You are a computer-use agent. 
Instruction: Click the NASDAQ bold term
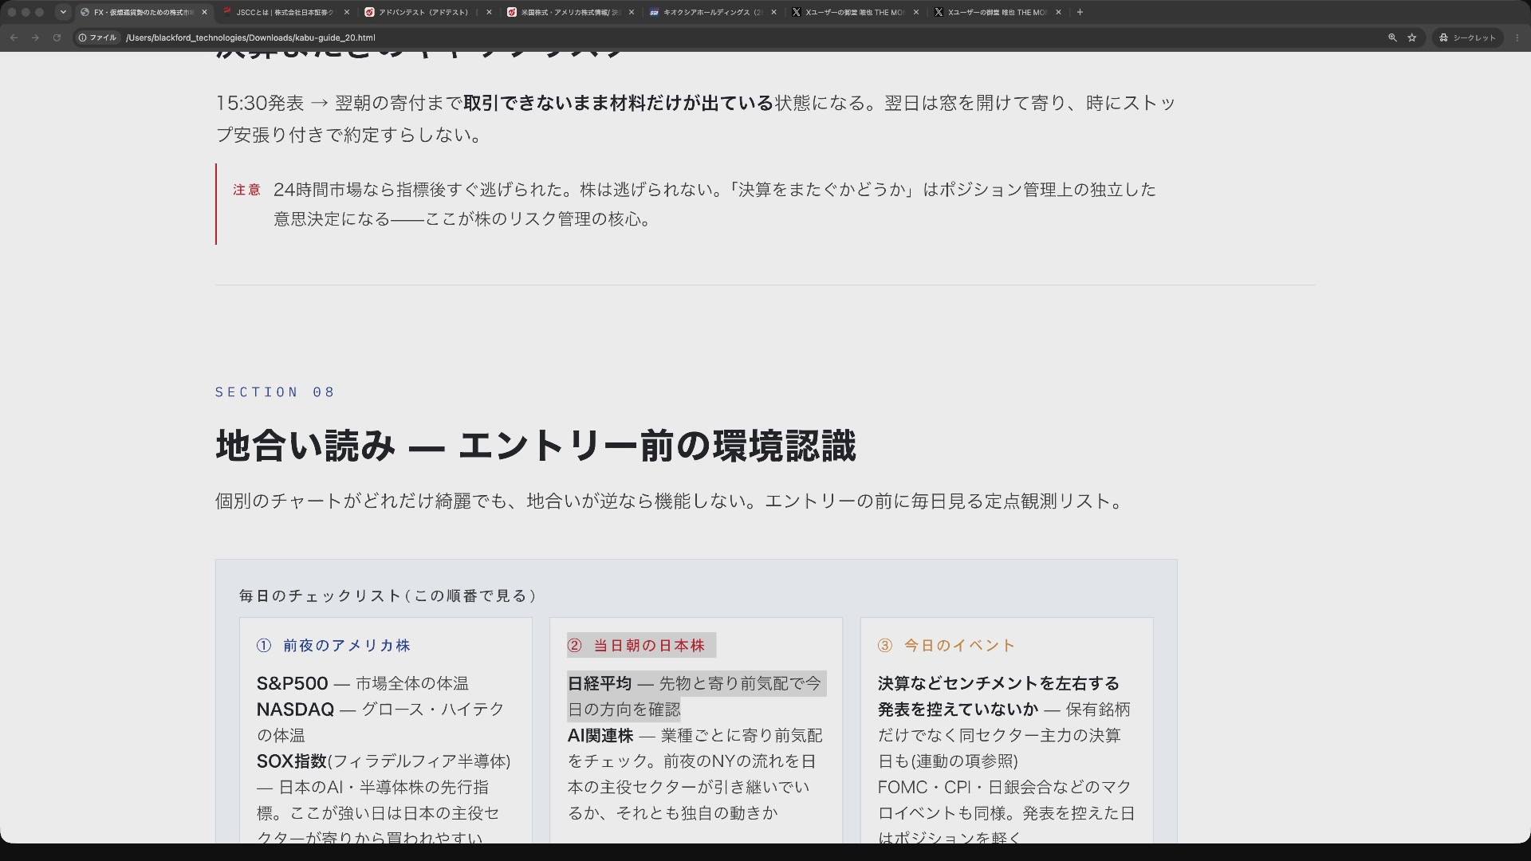click(x=295, y=710)
